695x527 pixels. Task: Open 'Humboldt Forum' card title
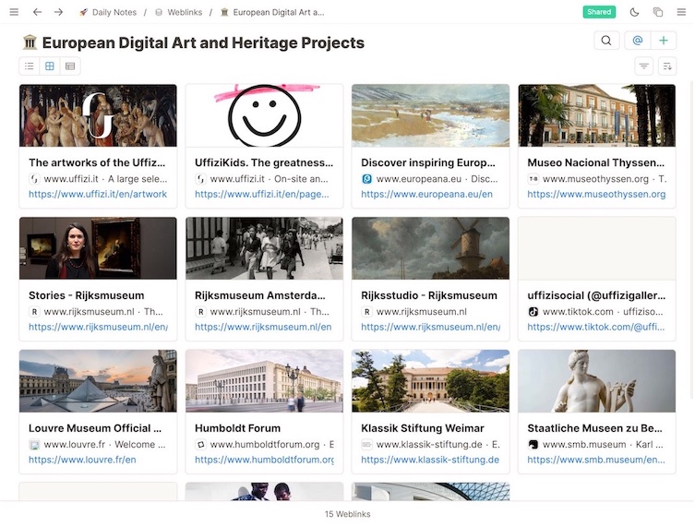pos(237,428)
